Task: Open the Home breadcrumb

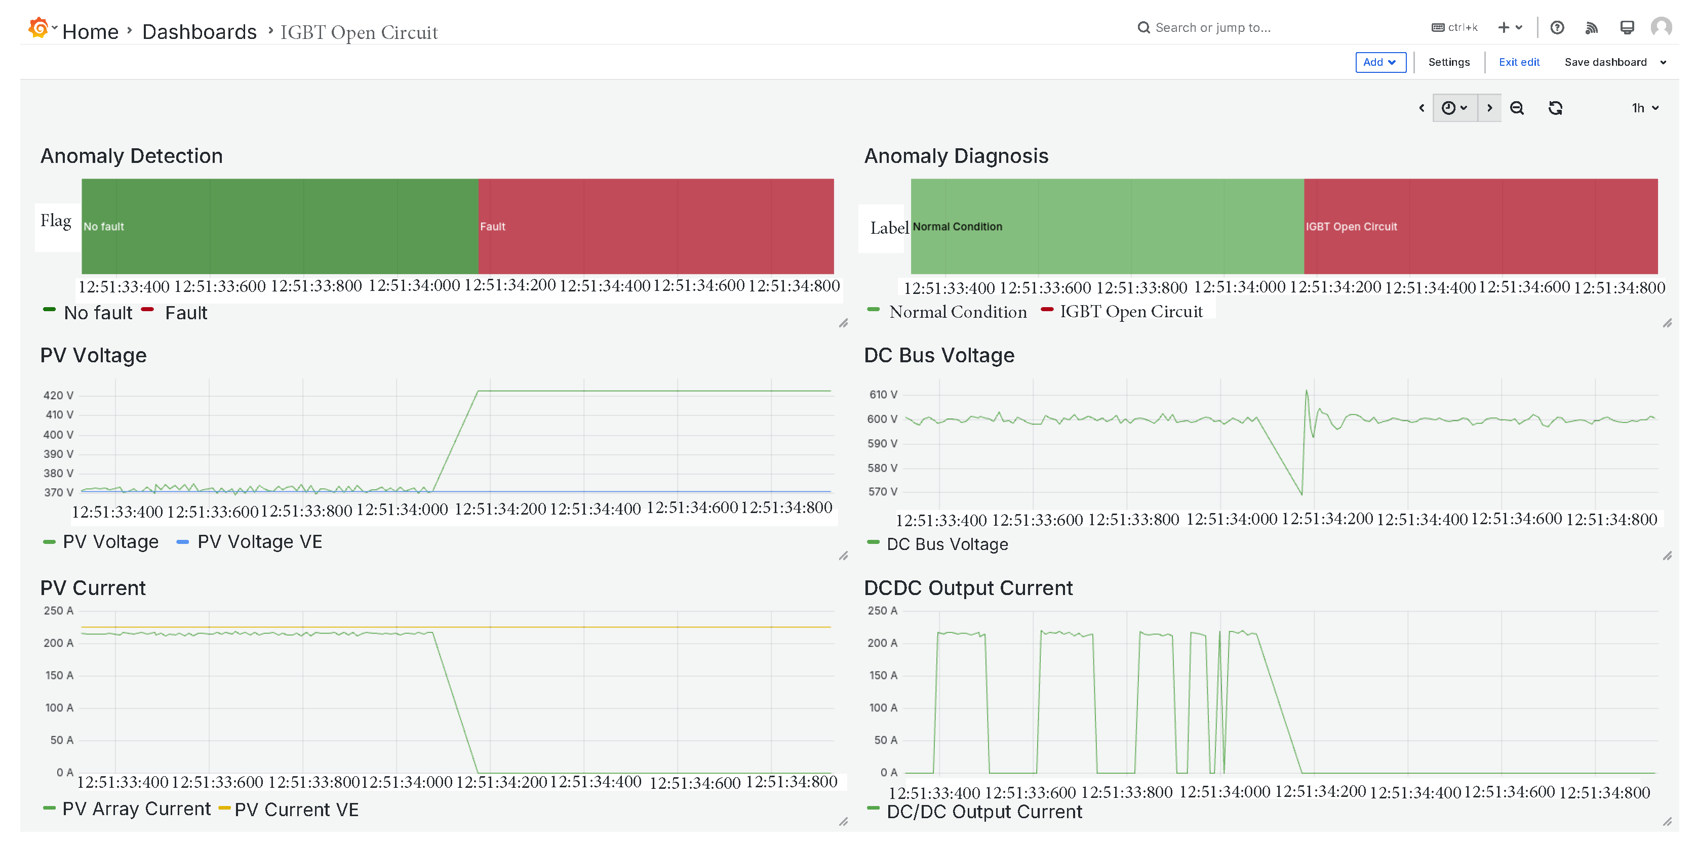Action: [90, 31]
